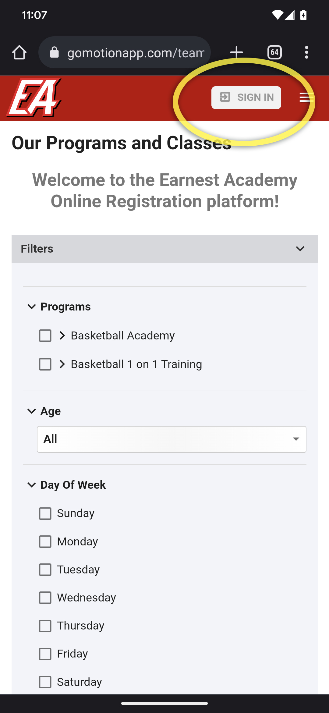Image resolution: width=329 pixels, height=713 pixels.
Task: Tap the browser home icon
Action: click(x=19, y=52)
